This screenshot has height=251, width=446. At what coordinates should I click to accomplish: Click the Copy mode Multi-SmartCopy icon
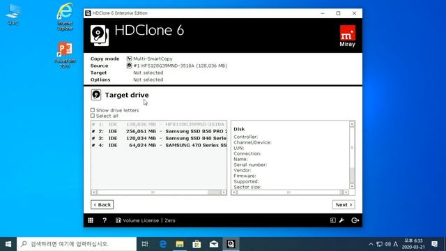(x=129, y=59)
